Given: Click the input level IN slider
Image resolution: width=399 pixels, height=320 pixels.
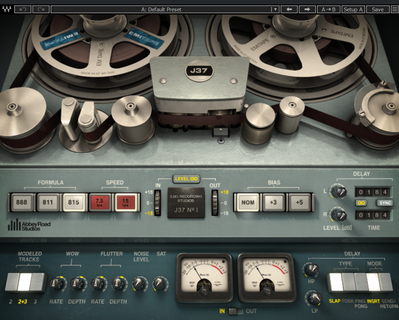Looking at the screenshot, I should 157,203.
